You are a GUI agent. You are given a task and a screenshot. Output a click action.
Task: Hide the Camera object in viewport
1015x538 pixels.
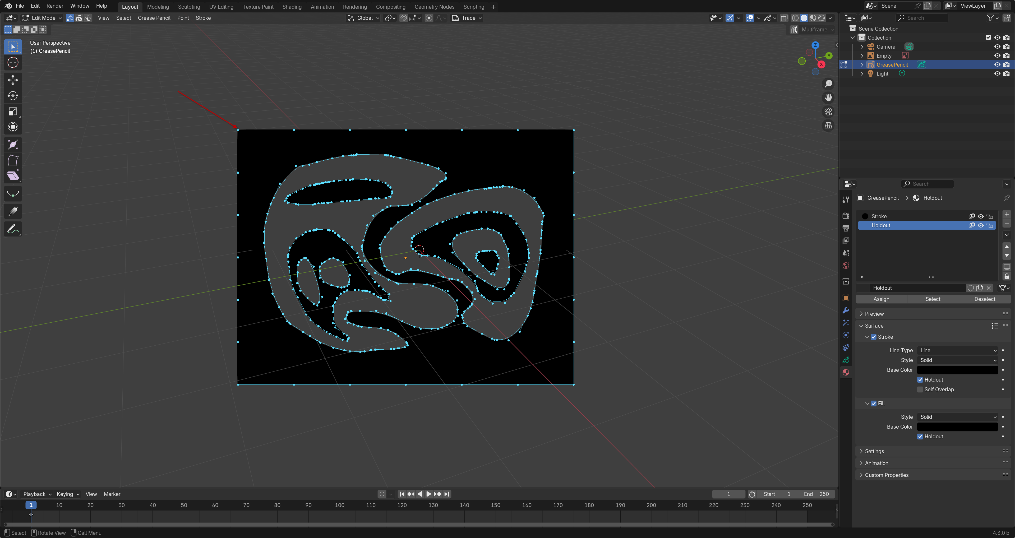click(x=997, y=47)
